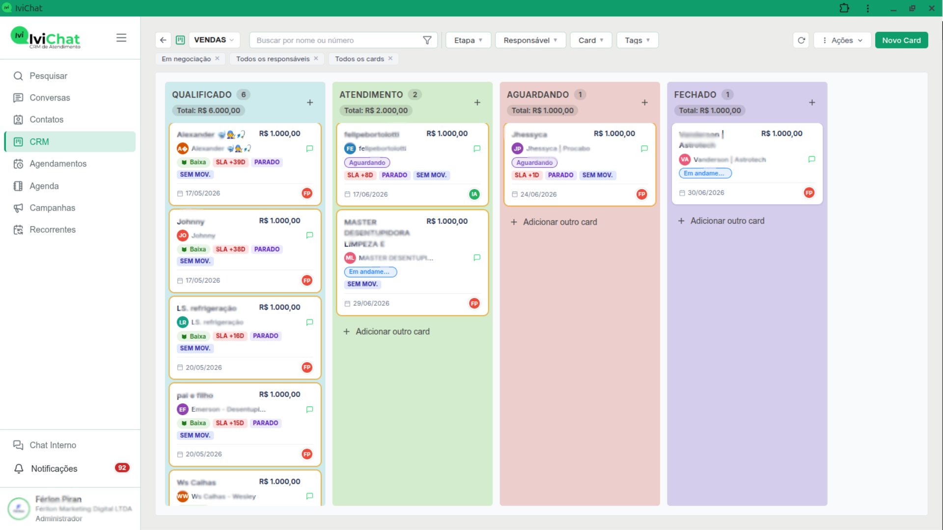Open Notificações with 92 badge
The height and width of the screenshot is (530, 943).
70,469
